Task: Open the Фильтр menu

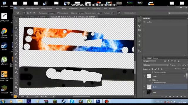Action: 83,8
